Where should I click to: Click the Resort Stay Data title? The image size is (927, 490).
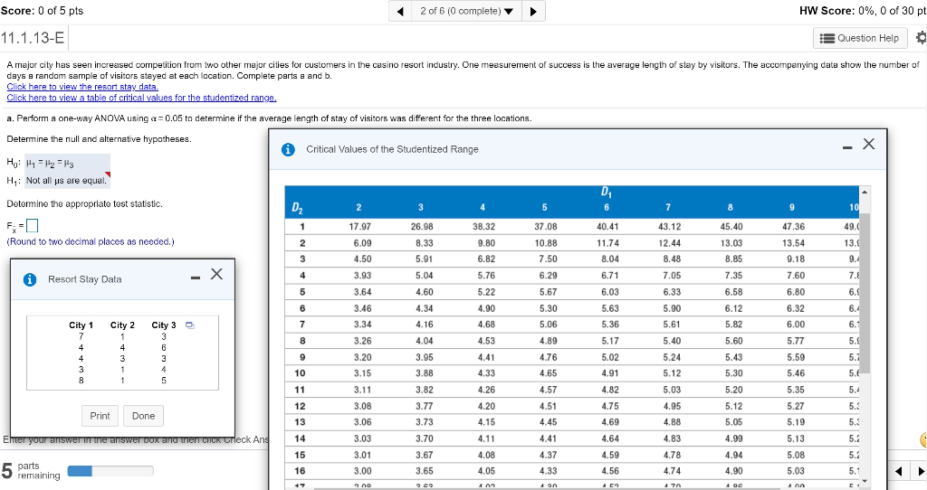(x=84, y=279)
